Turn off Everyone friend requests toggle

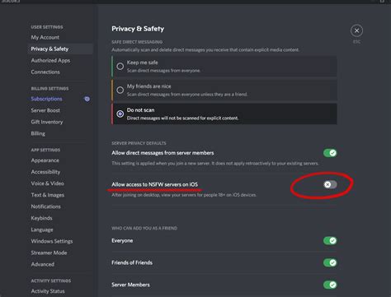pos(330,241)
